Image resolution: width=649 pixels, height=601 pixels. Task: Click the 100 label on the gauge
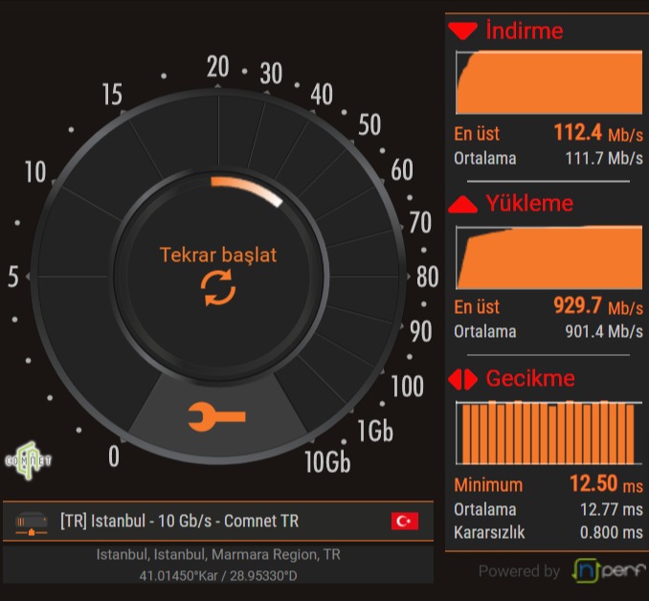pyautogui.click(x=407, y=387)
